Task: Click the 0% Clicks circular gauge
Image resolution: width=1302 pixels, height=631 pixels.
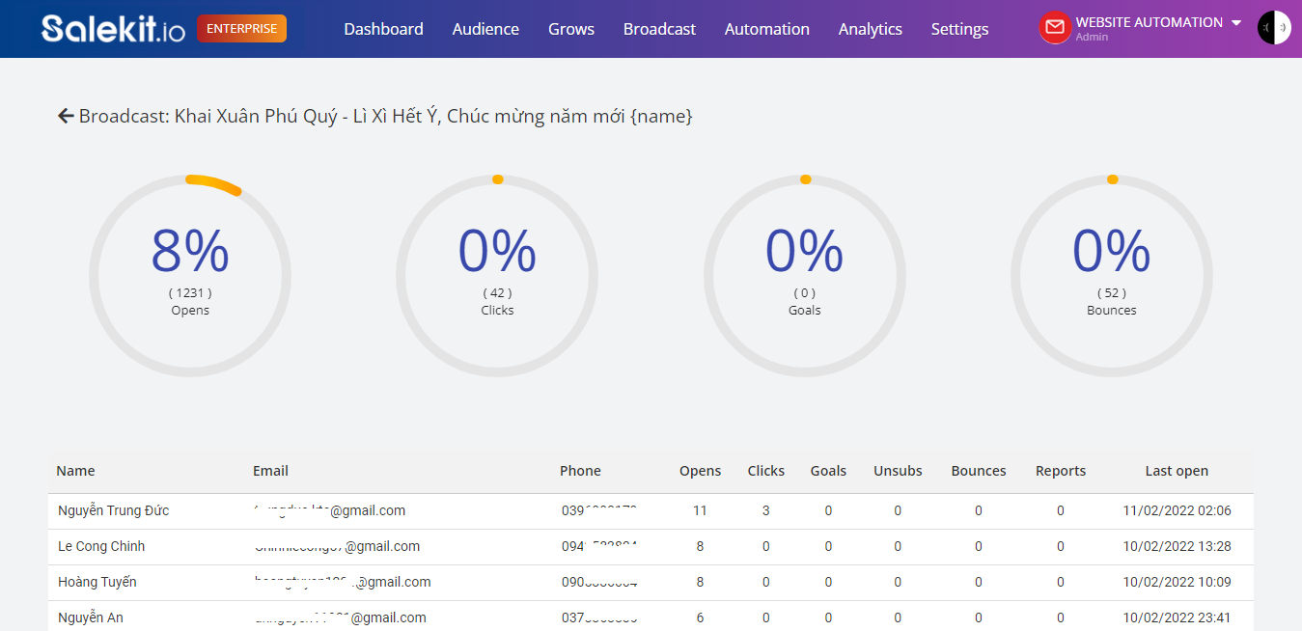Action: 497,277
